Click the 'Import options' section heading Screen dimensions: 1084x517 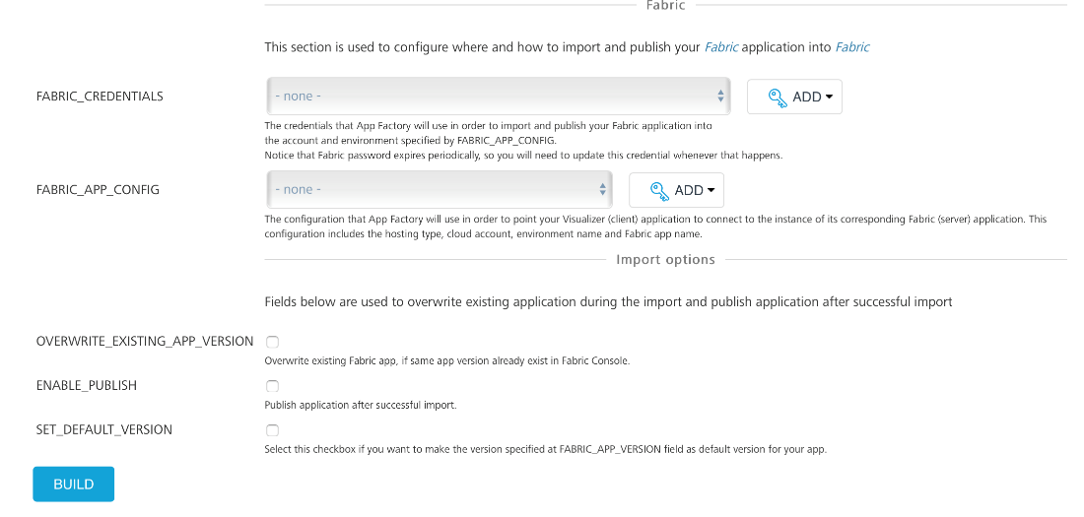[x=665, y=260]
